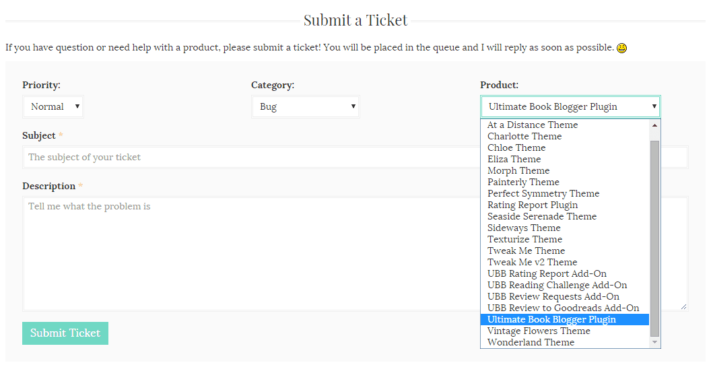Image resolution: width=711 pixels, height=367 pixels.
Task: Select Wonderland Theme option
Action: [x=531, y=342]
